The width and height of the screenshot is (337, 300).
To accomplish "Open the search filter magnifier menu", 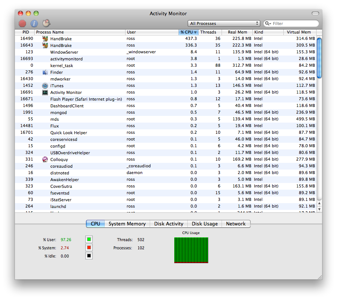I will coord(268,23).
